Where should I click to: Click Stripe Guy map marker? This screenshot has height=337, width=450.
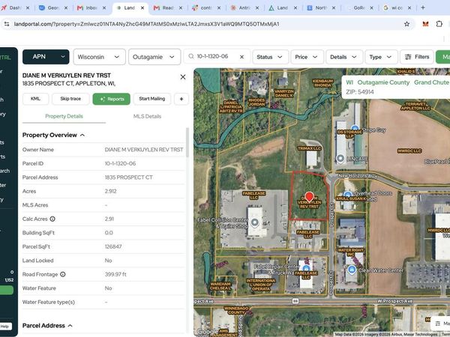coord(355,128)
